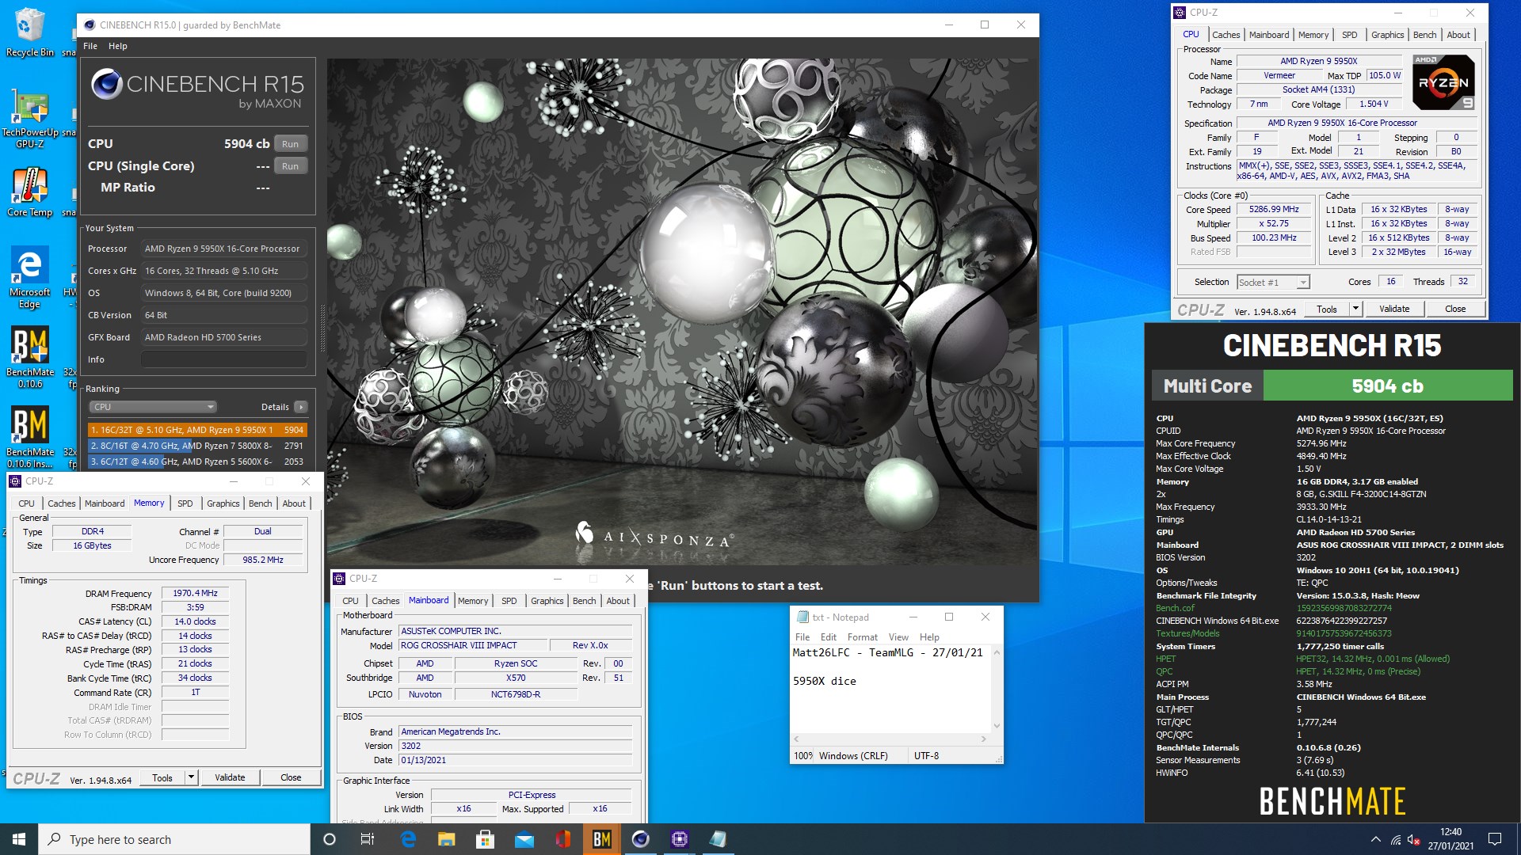Click the BIOS Version 3202 field
The image size is (1521, 855).
[516, 746]
